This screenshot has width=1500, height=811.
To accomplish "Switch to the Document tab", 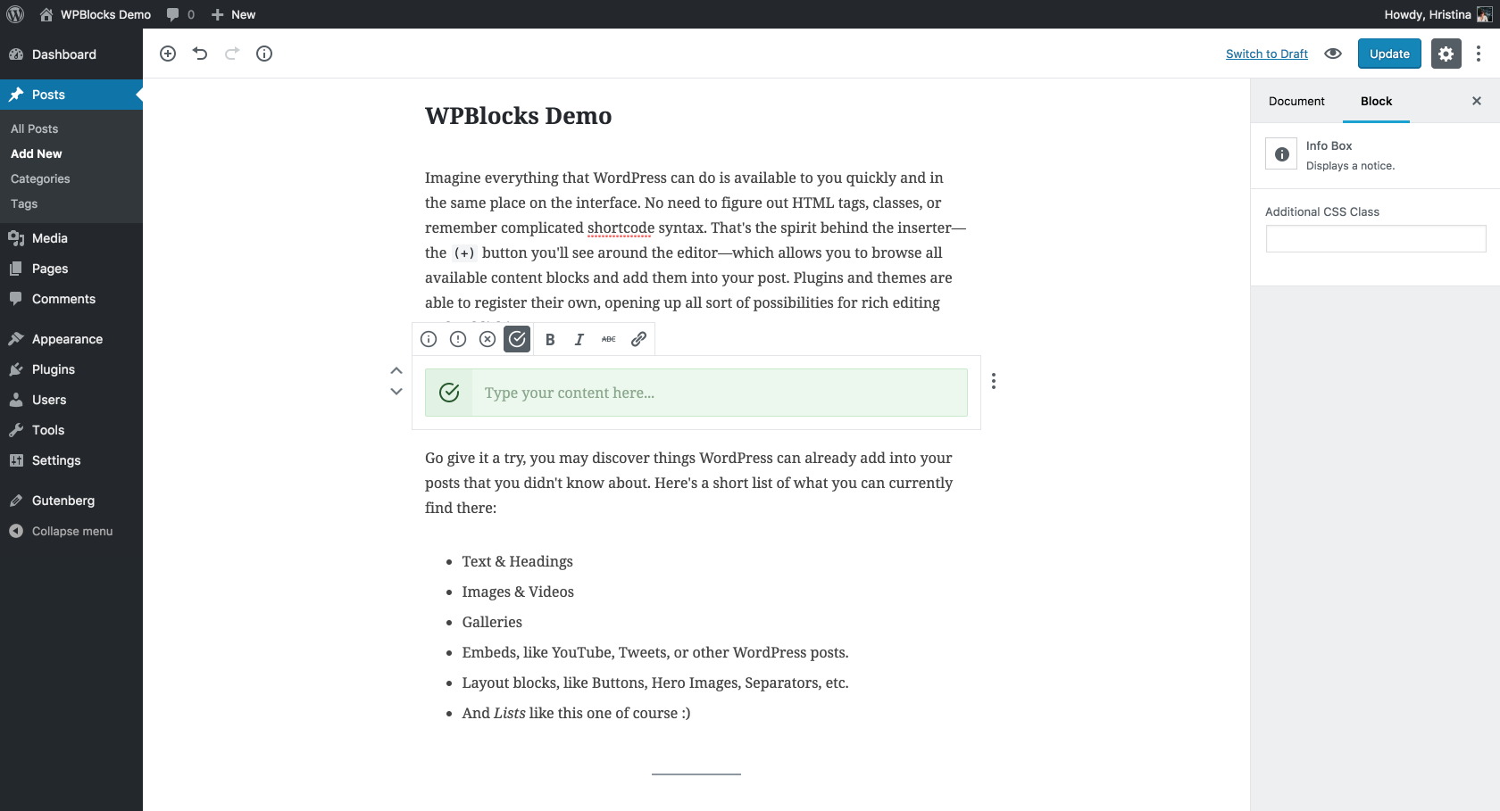I will tap(1296, 101).
